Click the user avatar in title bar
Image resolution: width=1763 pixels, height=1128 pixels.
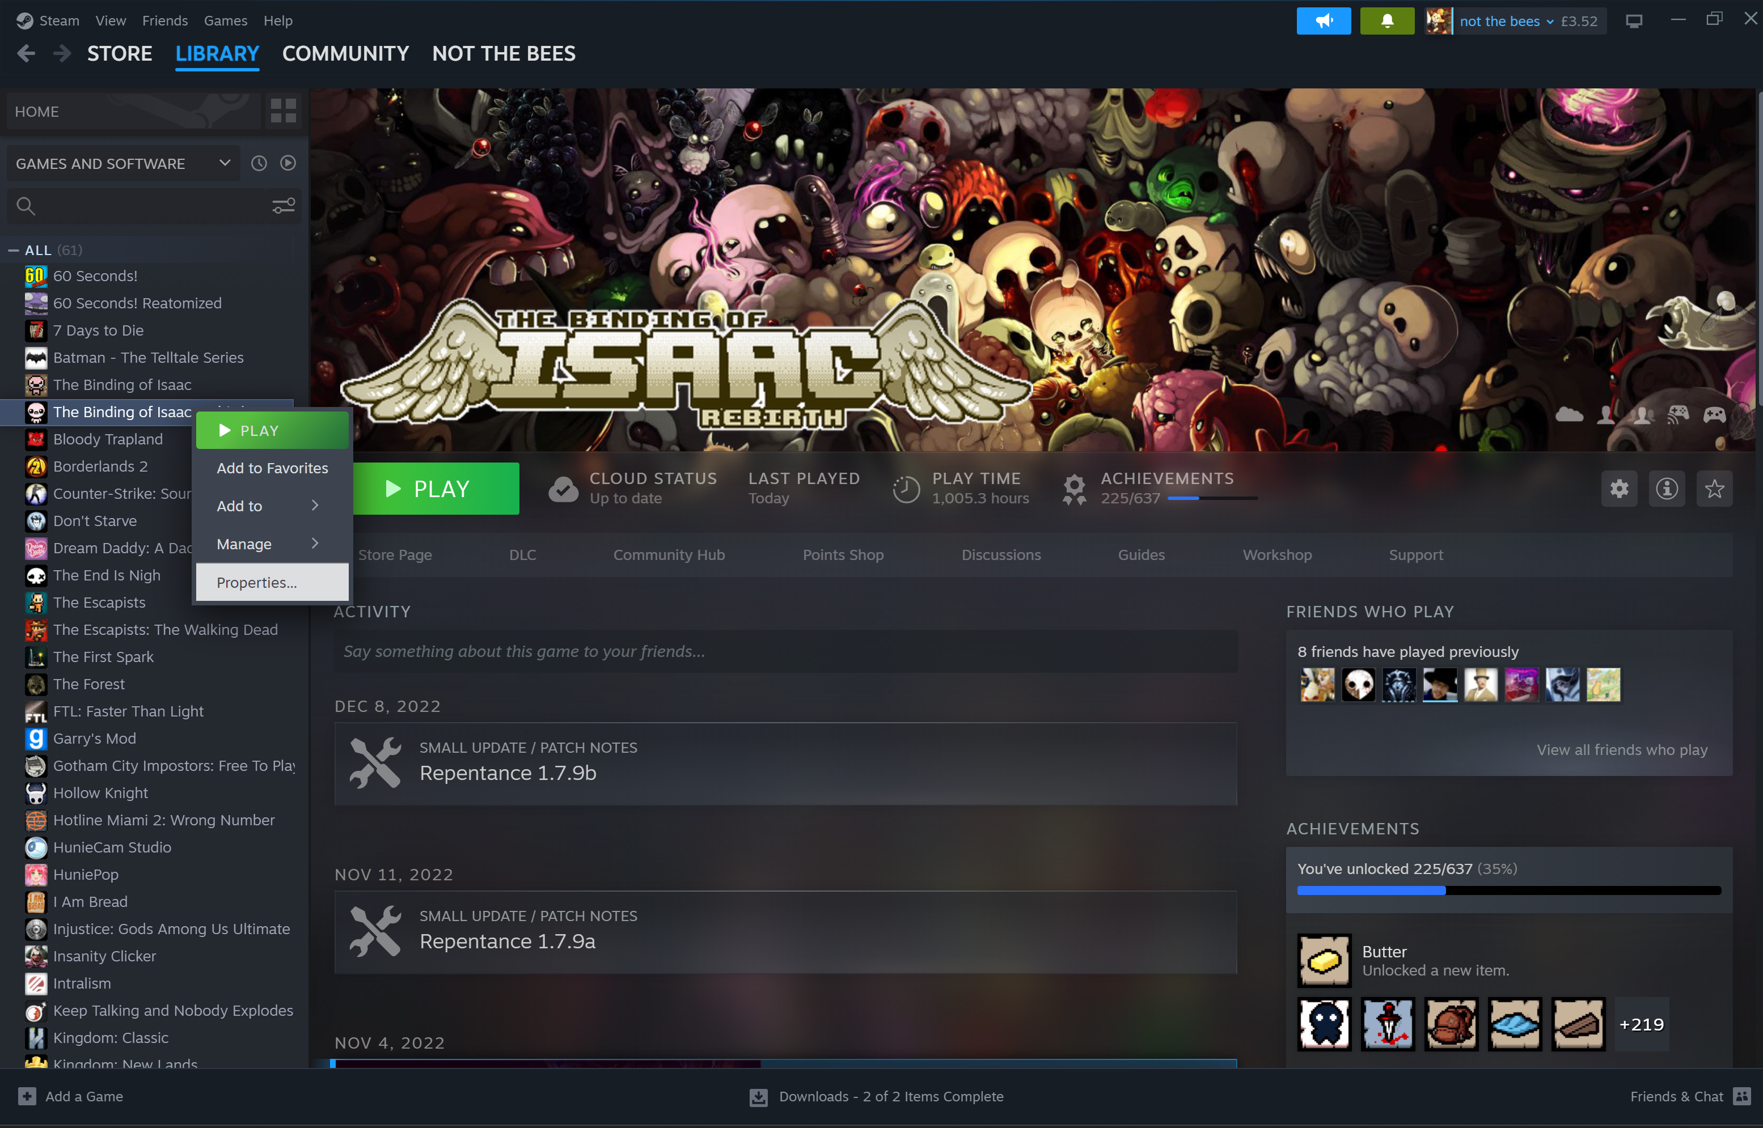click(x=1439, y=20)
